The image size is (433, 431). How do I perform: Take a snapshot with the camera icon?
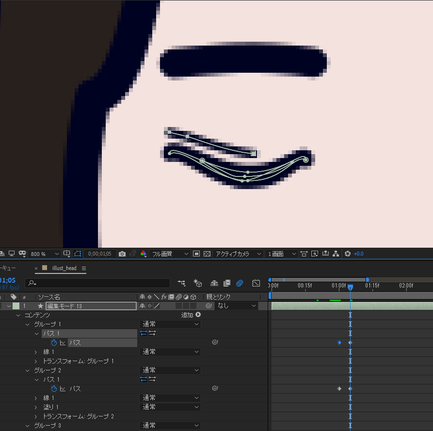click(122, 254)
